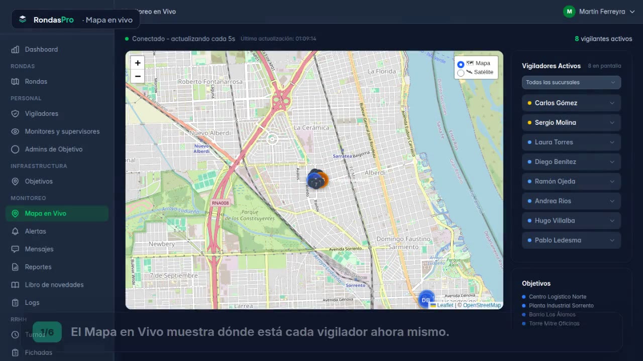This screenshot has width=643, height=361.
Task: Open Logs using its clipboard icon
Action: (x=15, y=303)
